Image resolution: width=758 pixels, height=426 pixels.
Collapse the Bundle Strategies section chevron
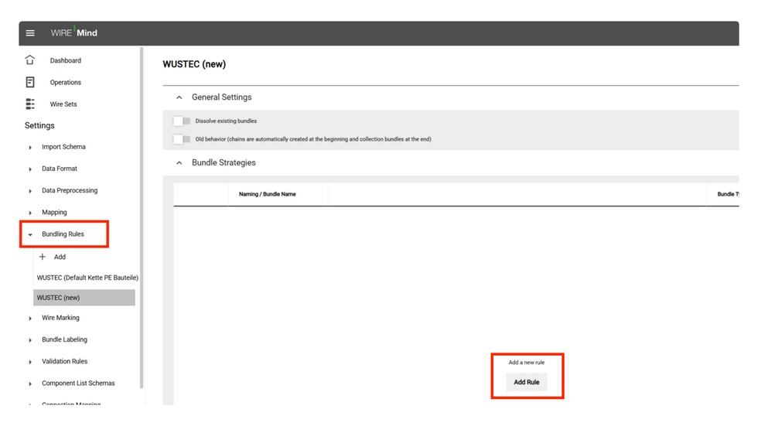tap(179, 163)
